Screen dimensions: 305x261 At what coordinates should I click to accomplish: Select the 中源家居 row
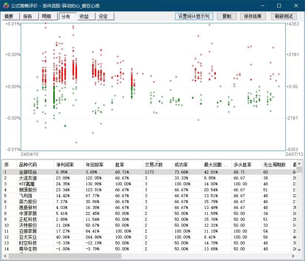pyautogui.click(x=149, y=213)
